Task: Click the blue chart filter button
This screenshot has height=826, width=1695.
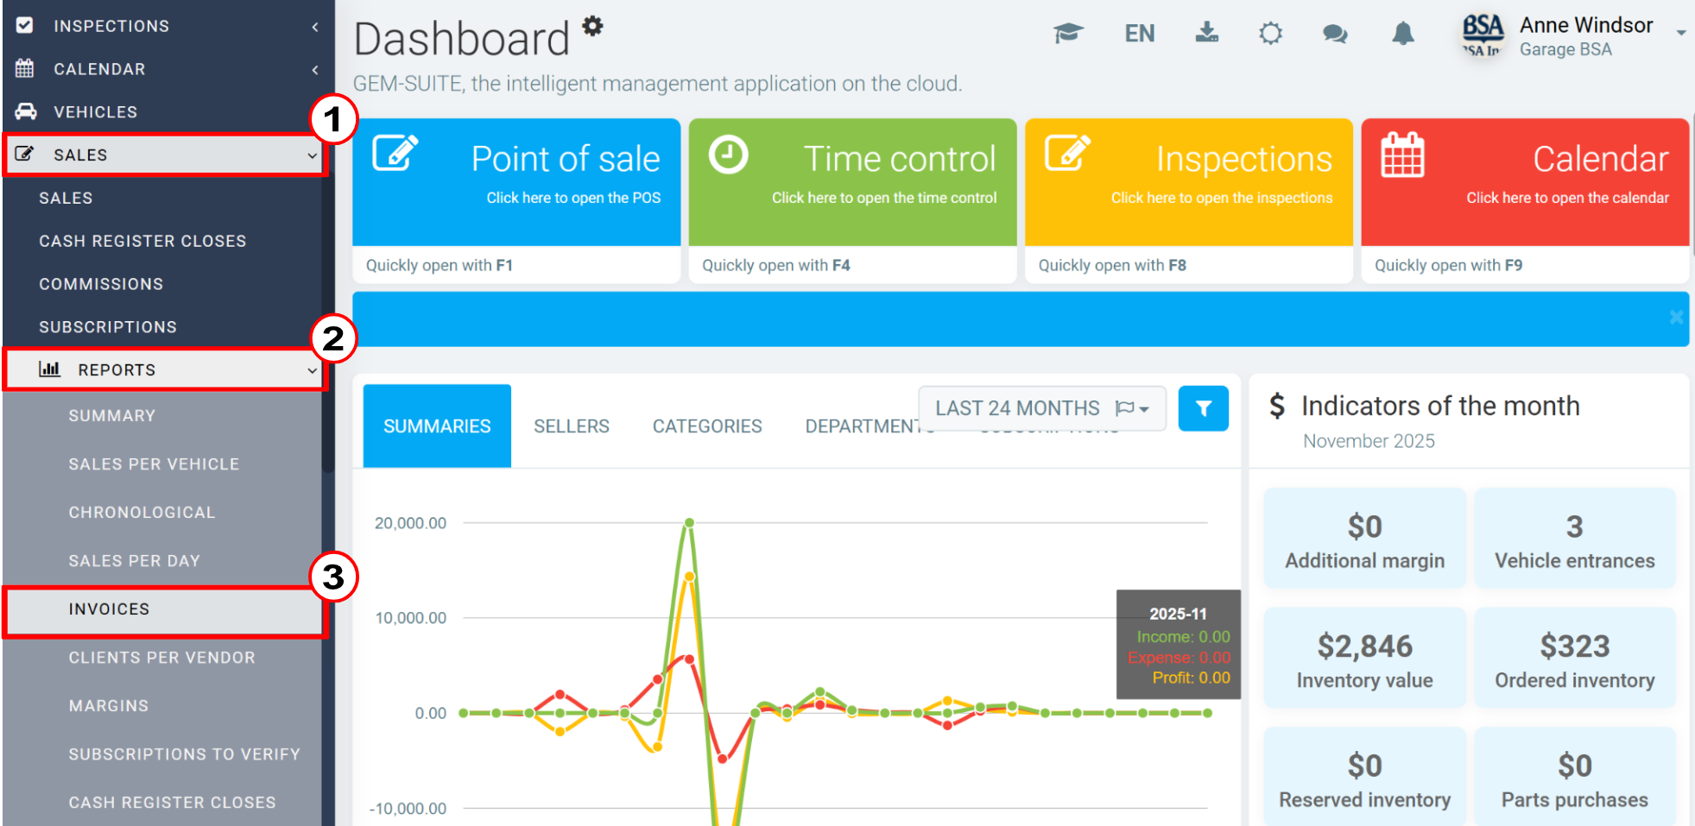Action: (x=1203, y=408)
